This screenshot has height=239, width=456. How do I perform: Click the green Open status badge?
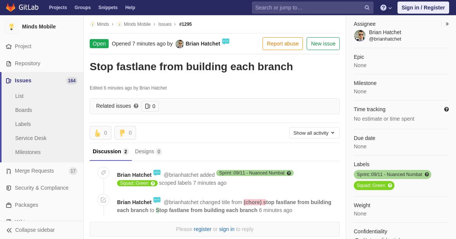pyautogui.click(x=99, y=44)
